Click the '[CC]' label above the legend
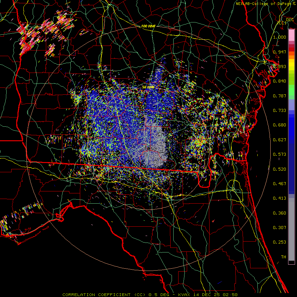Image resolution: width=297 pixels, height=297 pixels. tap(282, 23)
